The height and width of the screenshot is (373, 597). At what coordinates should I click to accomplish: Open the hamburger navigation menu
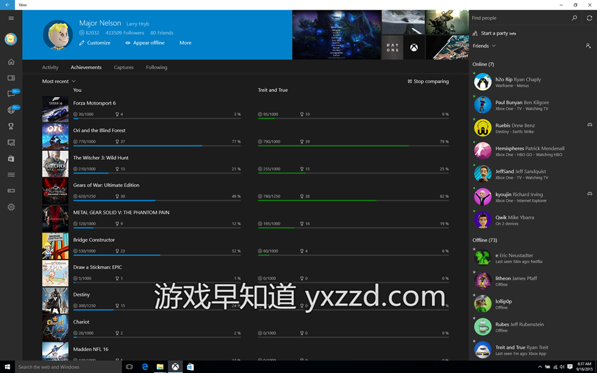(11, 18)
